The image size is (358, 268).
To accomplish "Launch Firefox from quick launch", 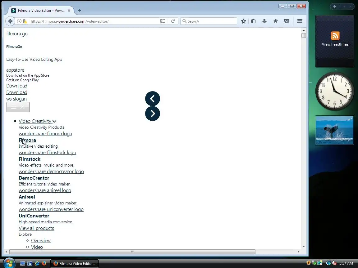I will (44, 263).
